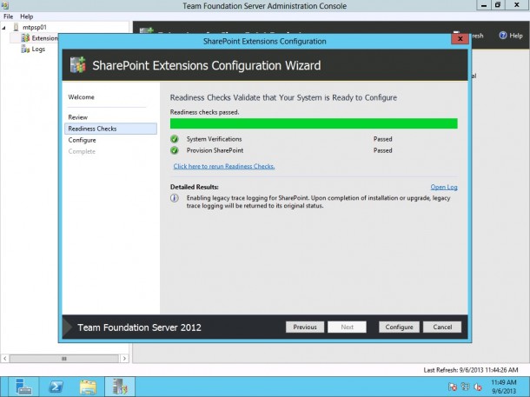Screen dimensions: 530x397
Task: Click the Extensions node icon in tree
Action: [25, 38]
